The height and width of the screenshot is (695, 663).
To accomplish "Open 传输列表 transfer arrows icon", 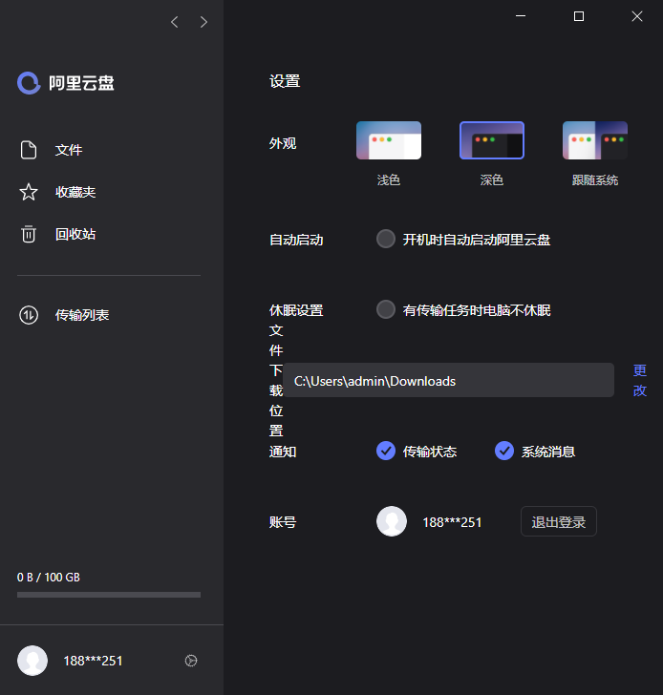I will (x=29, y=315).
